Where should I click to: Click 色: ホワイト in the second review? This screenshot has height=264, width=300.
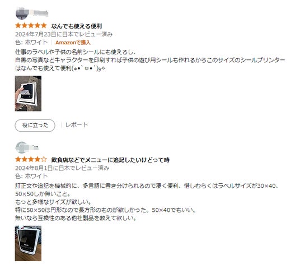click(31, 176)
